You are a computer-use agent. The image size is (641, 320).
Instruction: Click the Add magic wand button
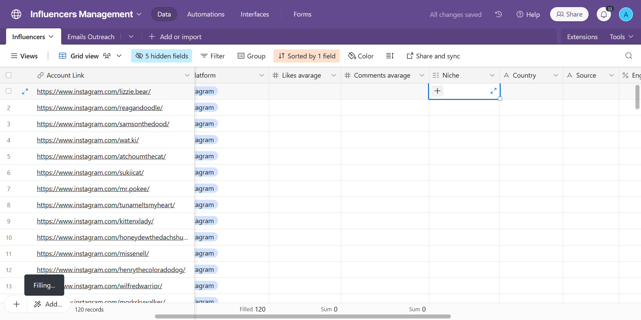pyautogui.click(x=48, y=304)
